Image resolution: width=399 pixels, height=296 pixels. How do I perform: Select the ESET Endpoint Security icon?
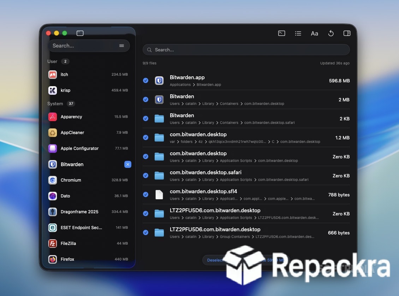click(x=53, y=227)
